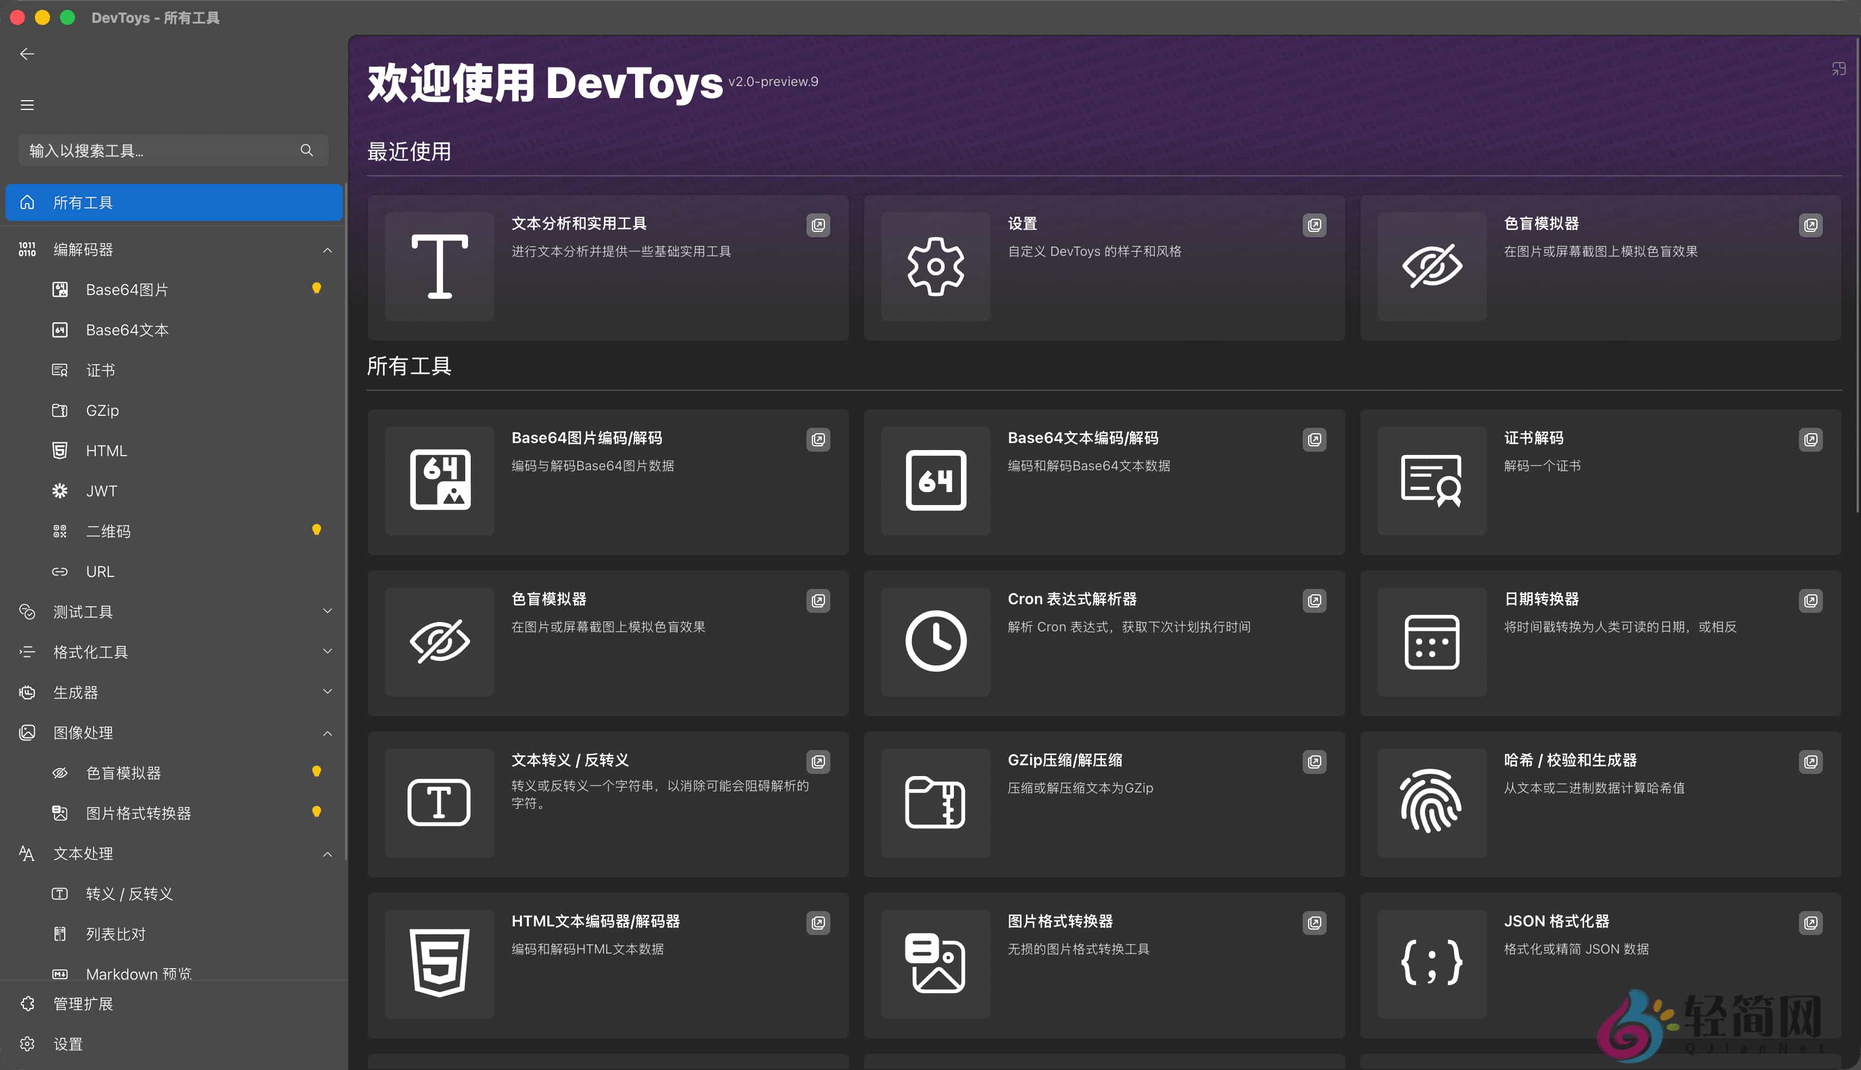Select the JWT tool in the sidebar
1861x1070 pixels.
coord(101,491)
